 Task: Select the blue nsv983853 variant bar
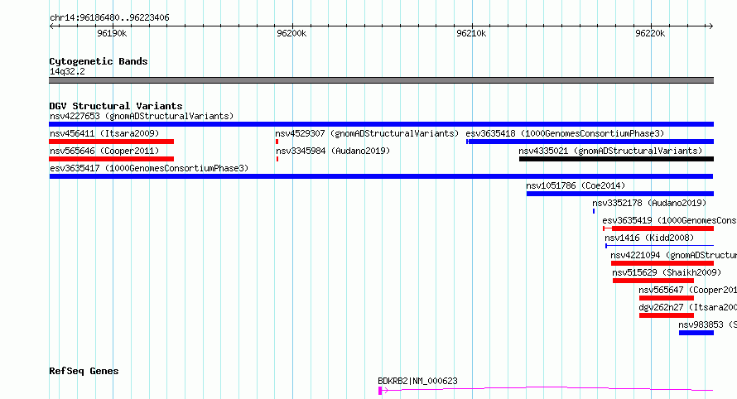(x=696, y=333)
